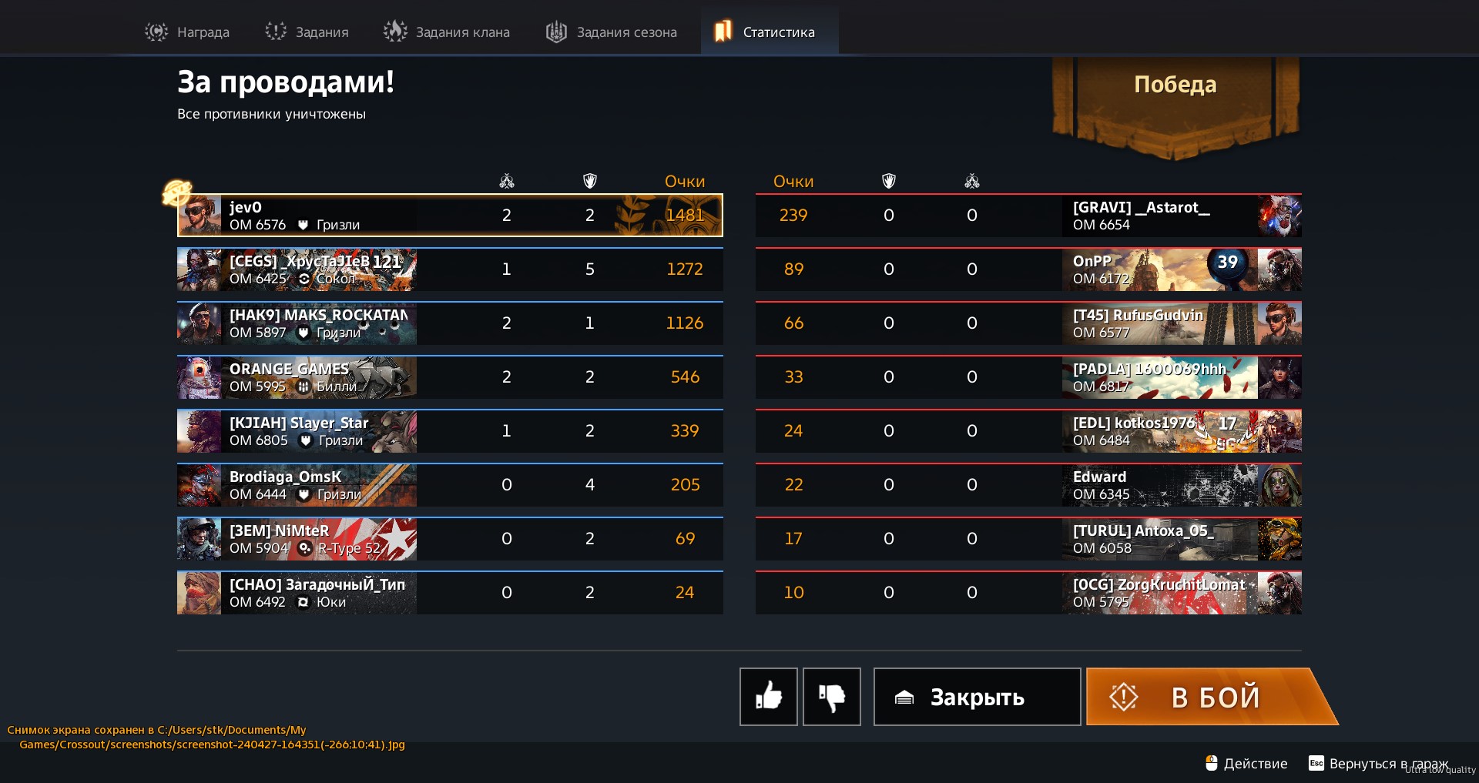1479x783 pixels.
Task: Click the orange В БОЙ button
Action: coord(1211,697)
